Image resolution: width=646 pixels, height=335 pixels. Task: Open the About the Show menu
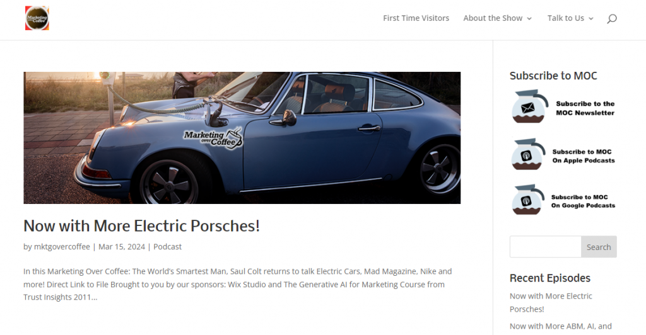(x=493, y=18)
